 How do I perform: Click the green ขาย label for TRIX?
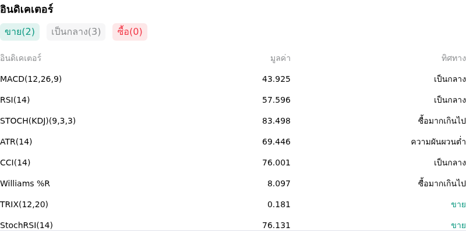pyautogui.click(x=458, y=204)
